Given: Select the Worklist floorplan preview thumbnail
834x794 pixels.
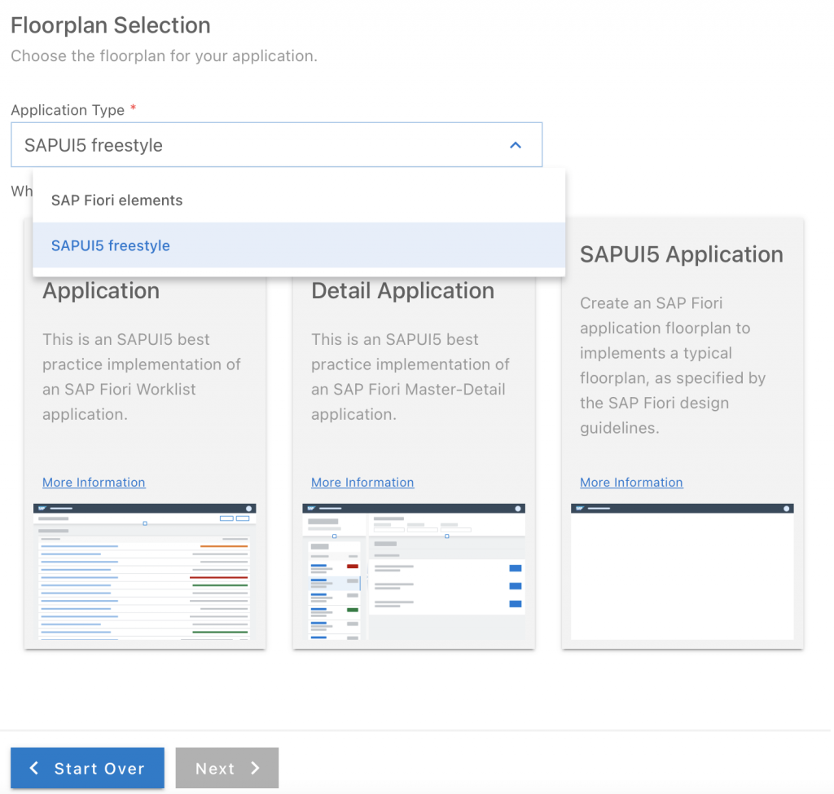Looking at the screenshot, I should (145, 571).
